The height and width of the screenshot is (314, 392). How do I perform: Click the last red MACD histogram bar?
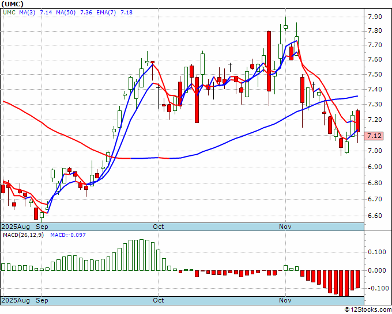pyautogui.click(x=358, y=279)
